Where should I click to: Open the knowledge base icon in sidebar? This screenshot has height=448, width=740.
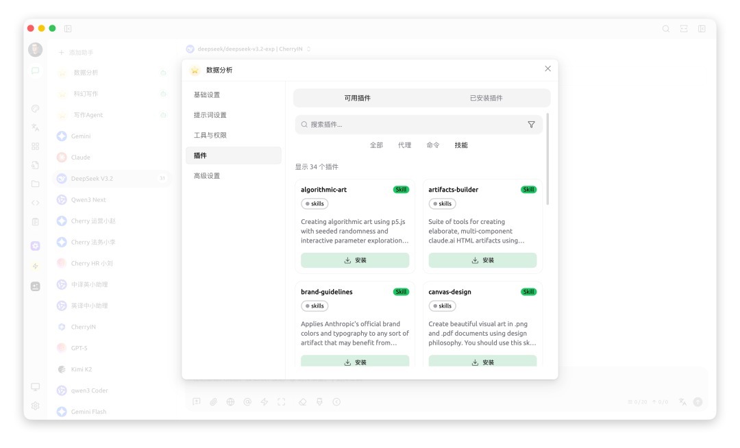coord(36,165)
